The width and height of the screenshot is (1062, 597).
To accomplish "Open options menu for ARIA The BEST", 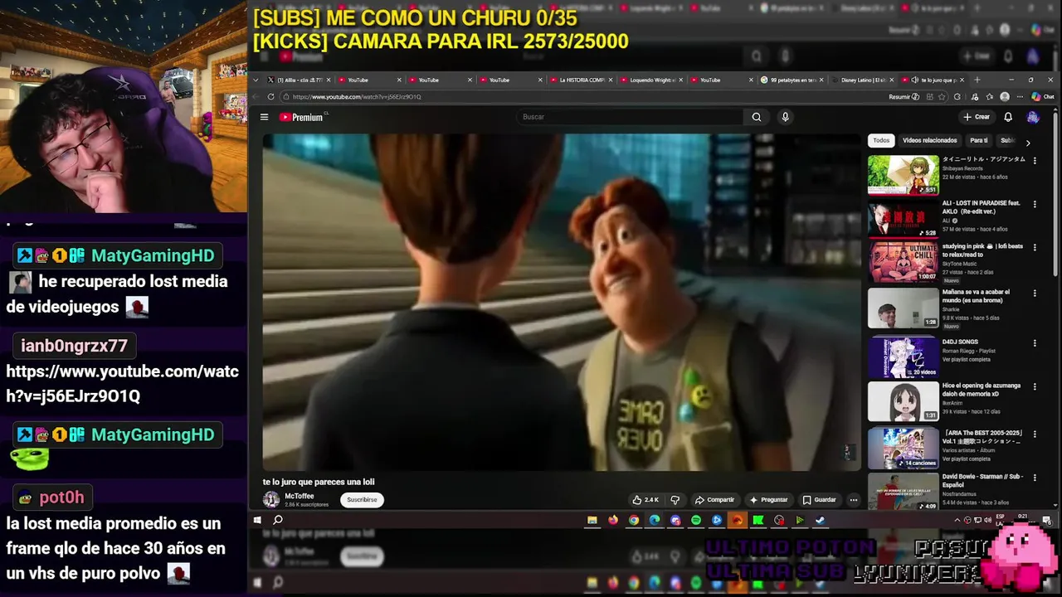I will 1035,434.
